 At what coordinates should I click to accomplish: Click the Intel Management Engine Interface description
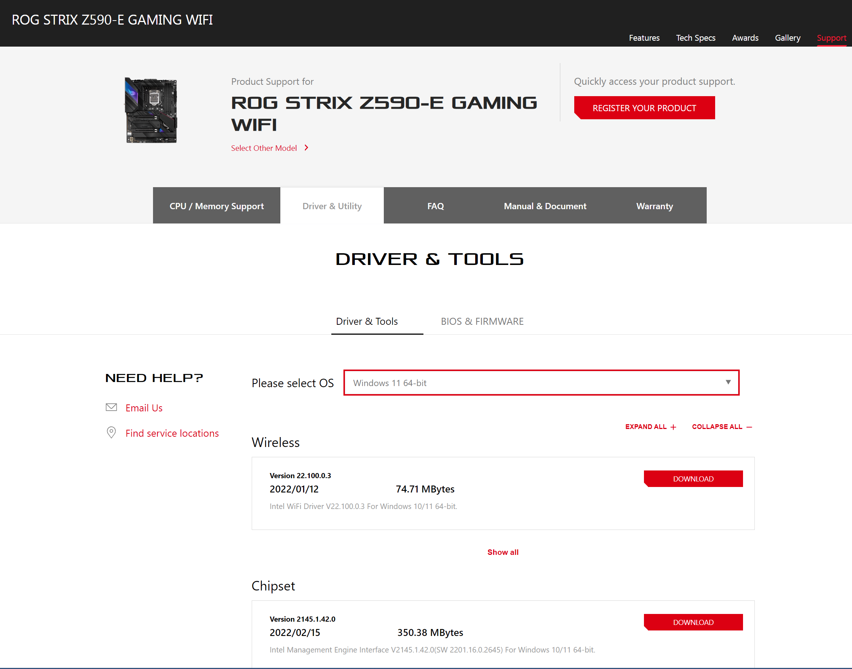click(432, 650)
